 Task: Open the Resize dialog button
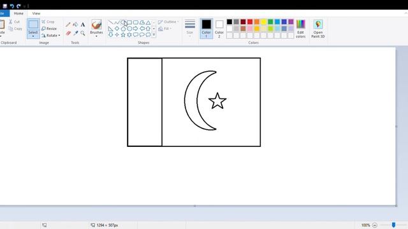coord(49,29)
